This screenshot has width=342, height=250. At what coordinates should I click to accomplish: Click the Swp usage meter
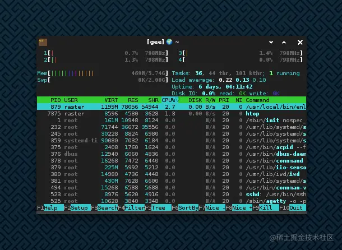[103, 80]
